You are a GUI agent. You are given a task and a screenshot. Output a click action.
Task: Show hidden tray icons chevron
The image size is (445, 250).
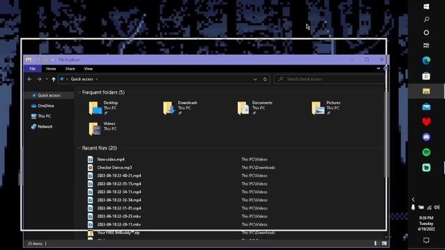tap(413, 199)
